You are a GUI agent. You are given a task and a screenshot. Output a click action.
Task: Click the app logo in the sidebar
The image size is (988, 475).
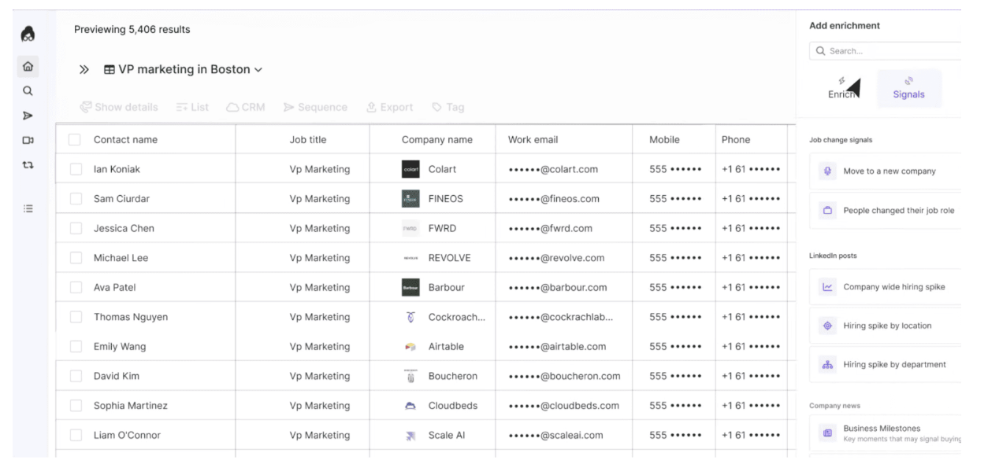28,34
